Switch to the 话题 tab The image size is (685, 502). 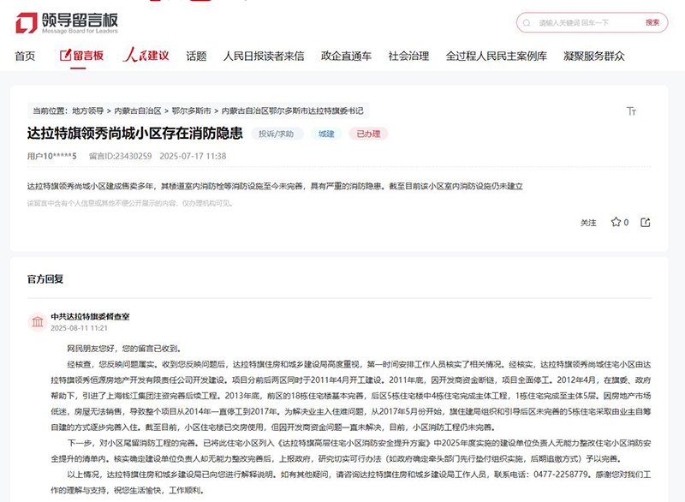(x=196, y=55)
